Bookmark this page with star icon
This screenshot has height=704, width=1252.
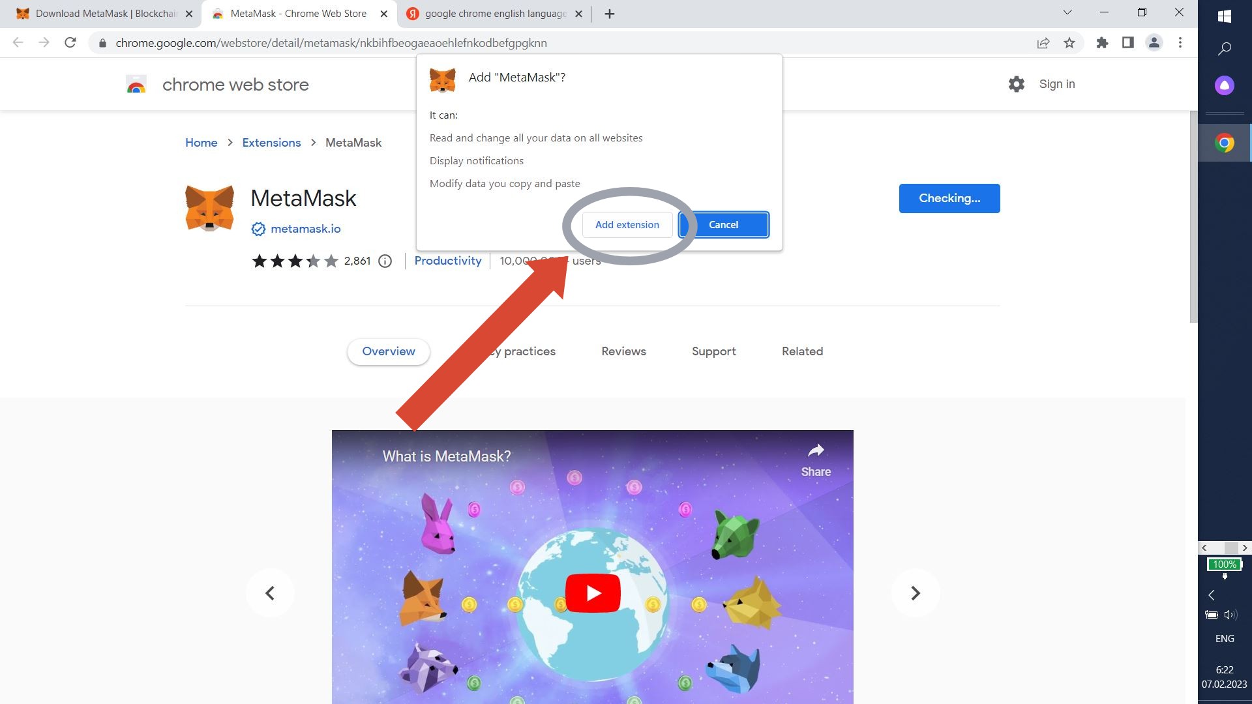coord(1069,43)
